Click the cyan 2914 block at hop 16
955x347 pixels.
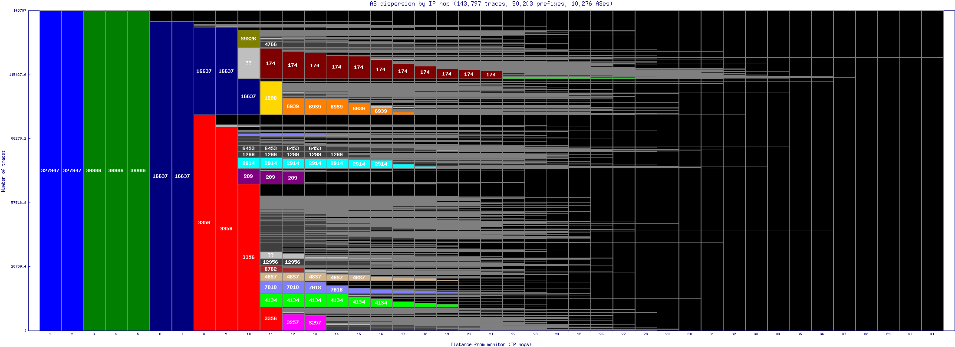coord(381,164)
